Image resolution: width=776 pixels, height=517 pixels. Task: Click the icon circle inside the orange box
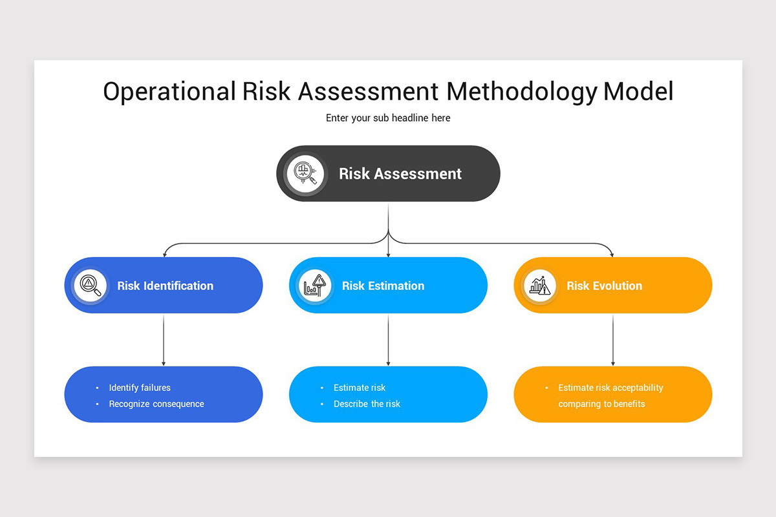[539, 285]
